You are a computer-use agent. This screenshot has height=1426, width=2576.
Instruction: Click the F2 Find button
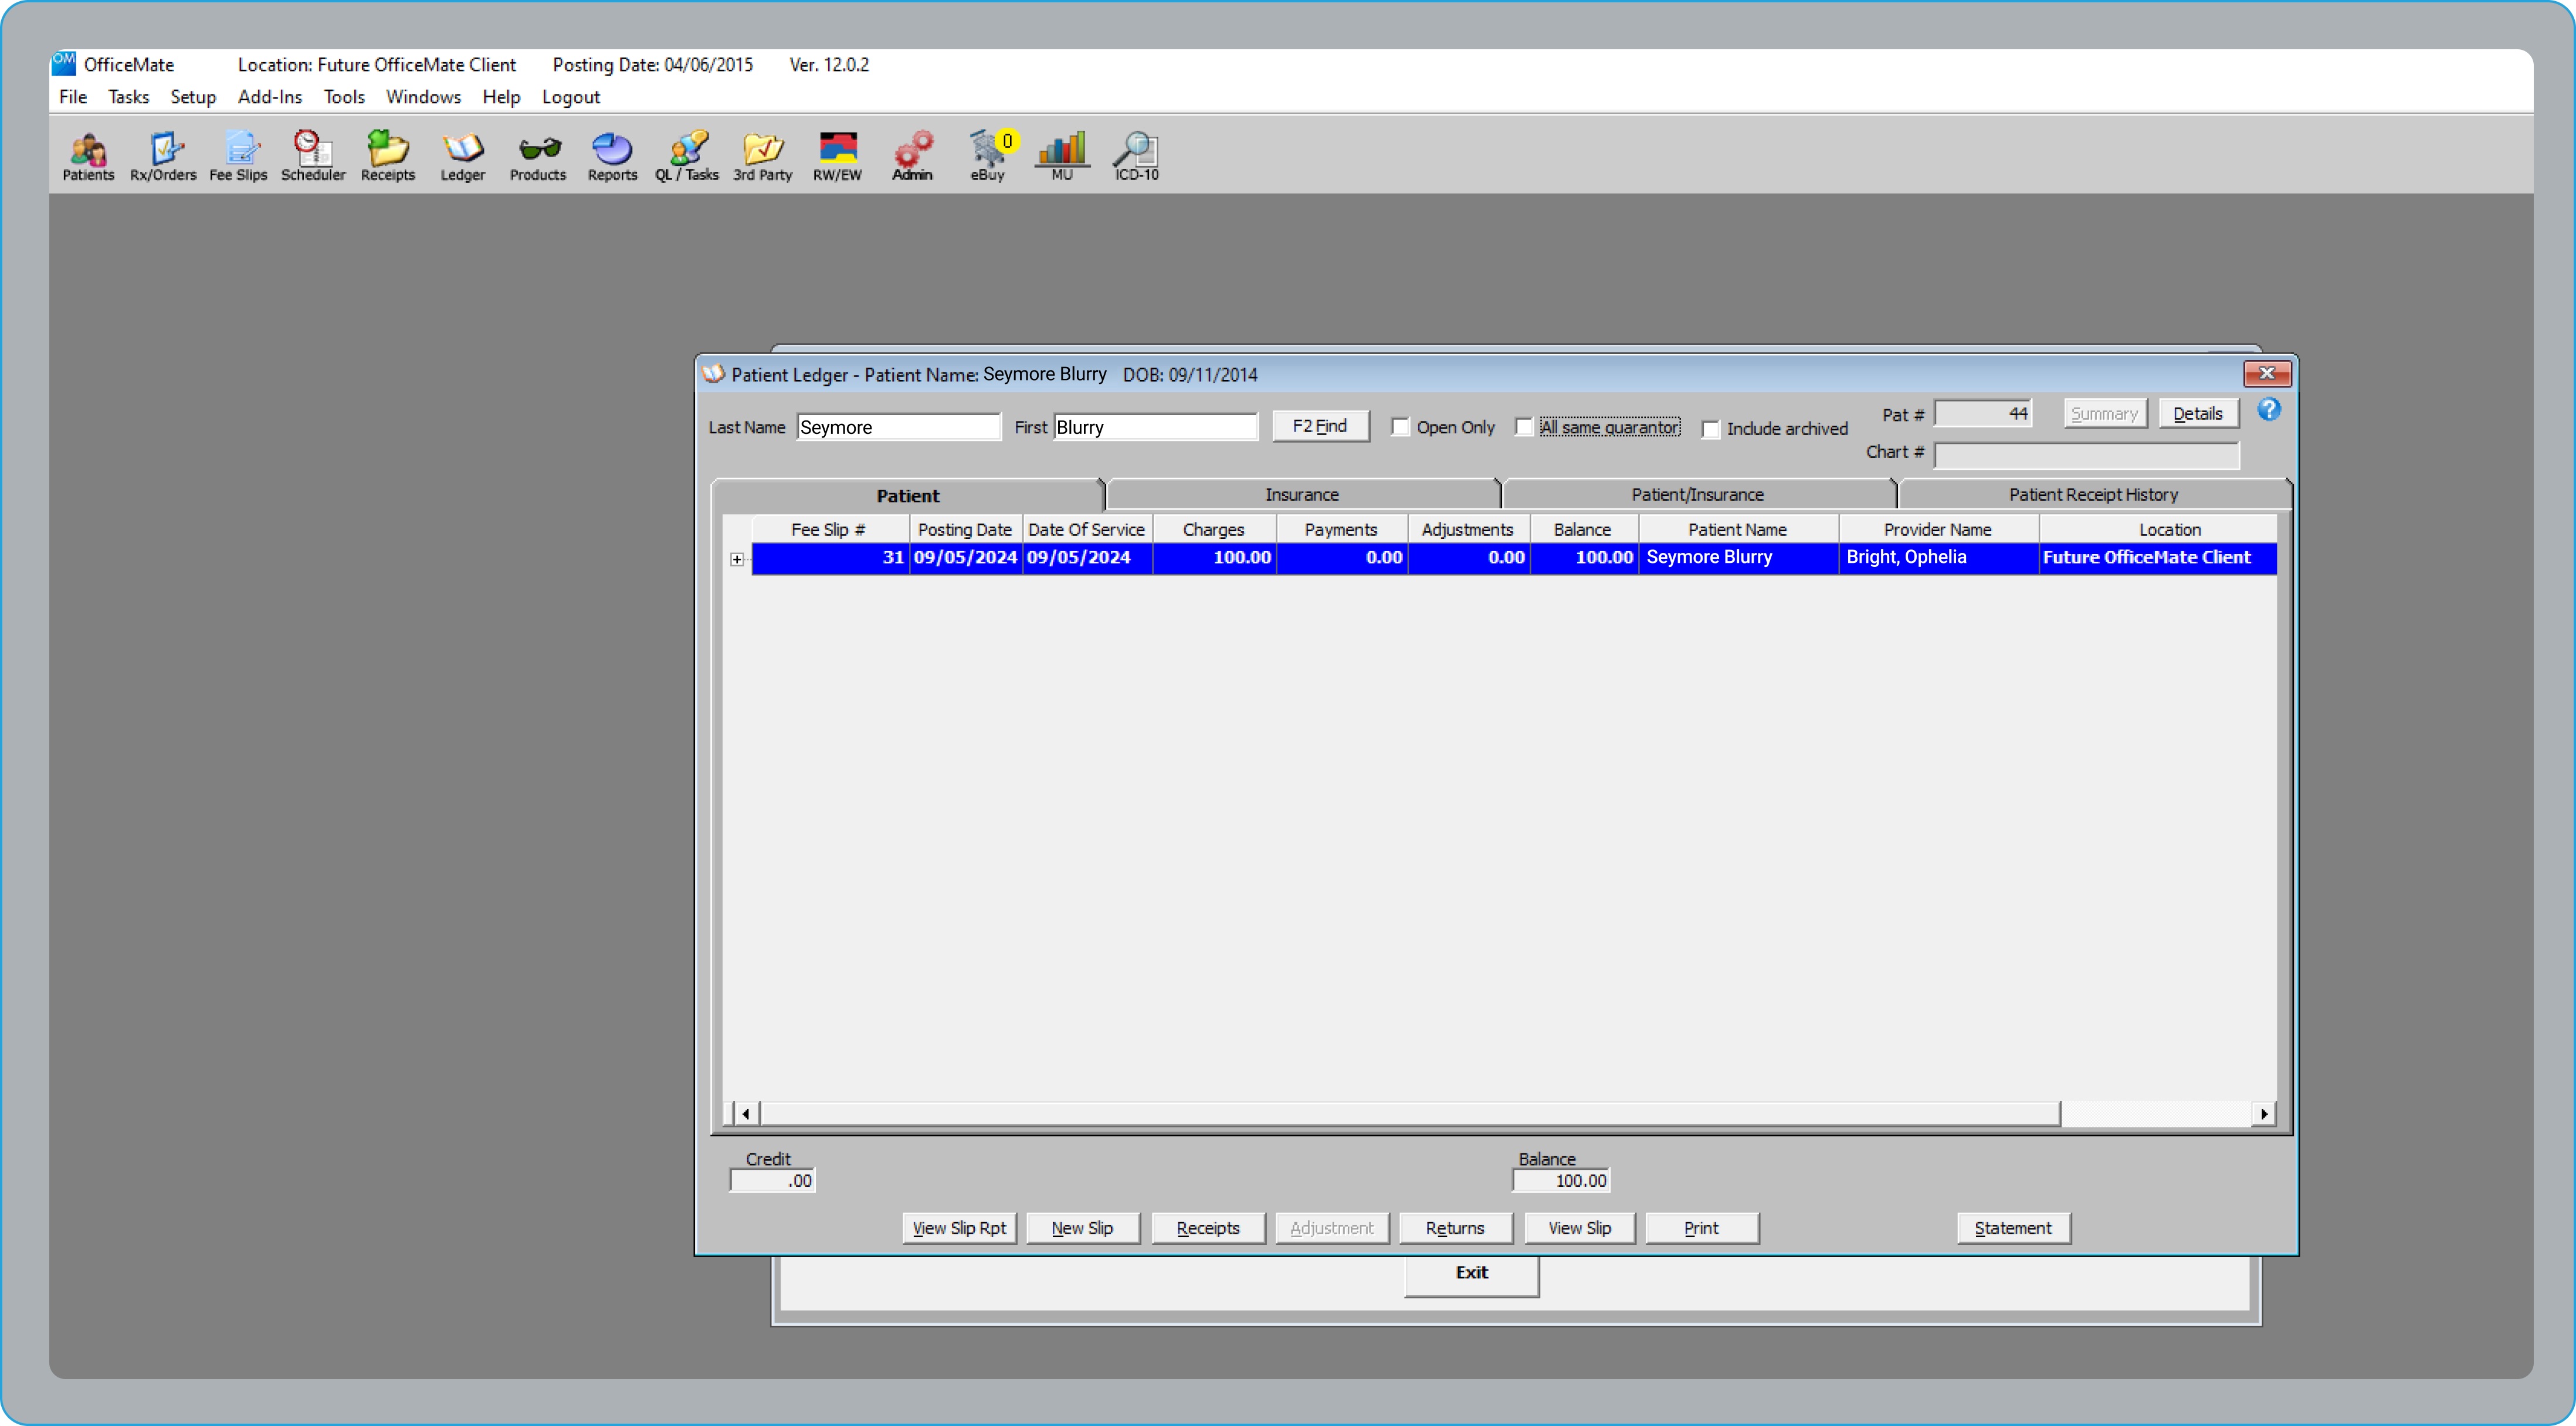1320,426
